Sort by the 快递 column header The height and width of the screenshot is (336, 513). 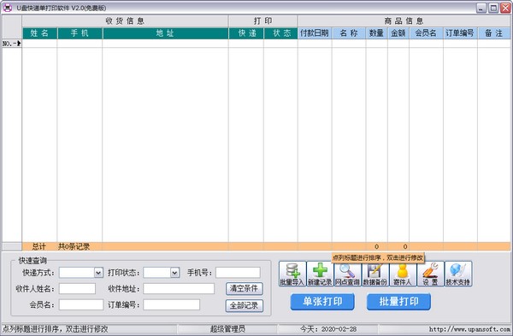click(x=246, y=33)
